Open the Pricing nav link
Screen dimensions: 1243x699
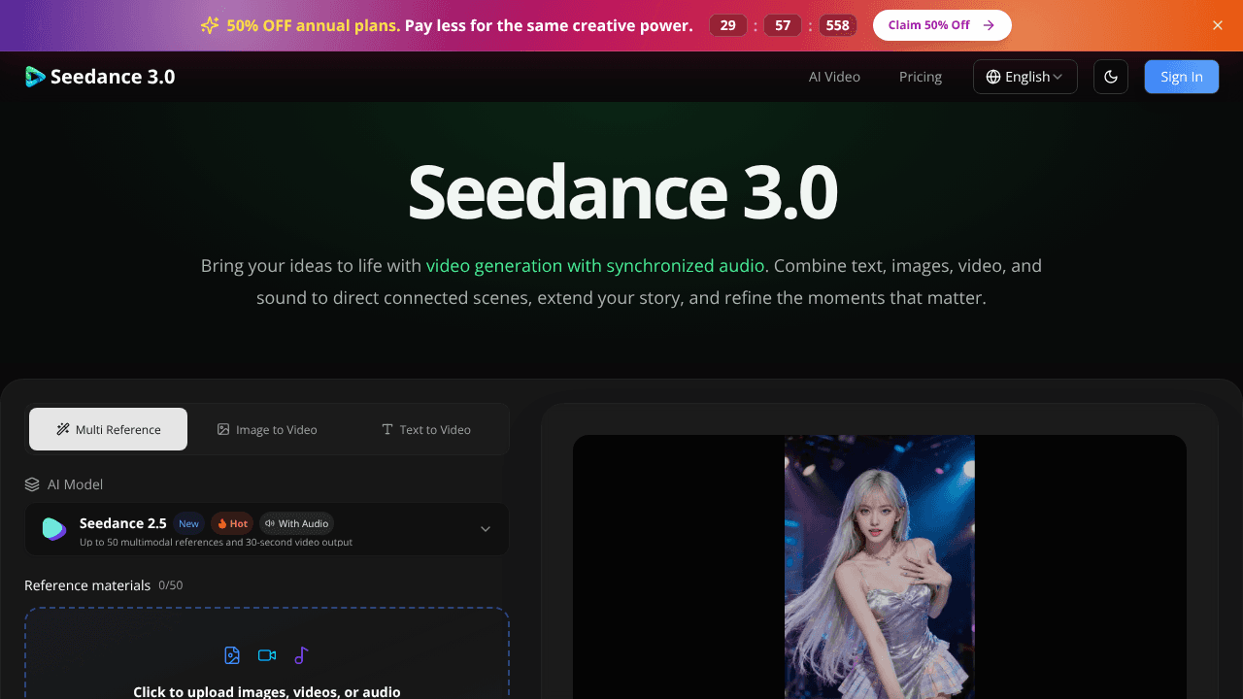(921, 77)
